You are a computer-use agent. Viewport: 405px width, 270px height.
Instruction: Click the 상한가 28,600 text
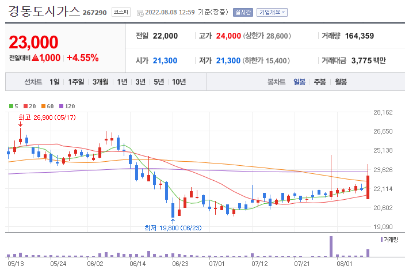tap(267, 36)
